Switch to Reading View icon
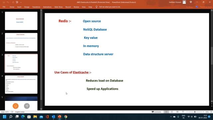The height and width of the screenshot is (120, 213). 177,112
